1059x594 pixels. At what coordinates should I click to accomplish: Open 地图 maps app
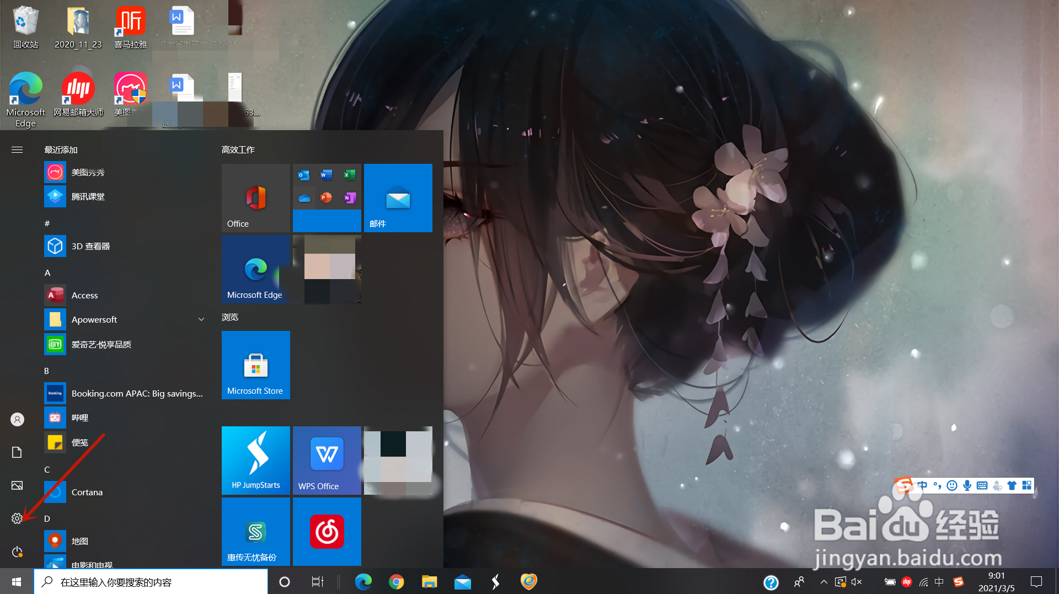pyautogui.click(x=124, y=541)
